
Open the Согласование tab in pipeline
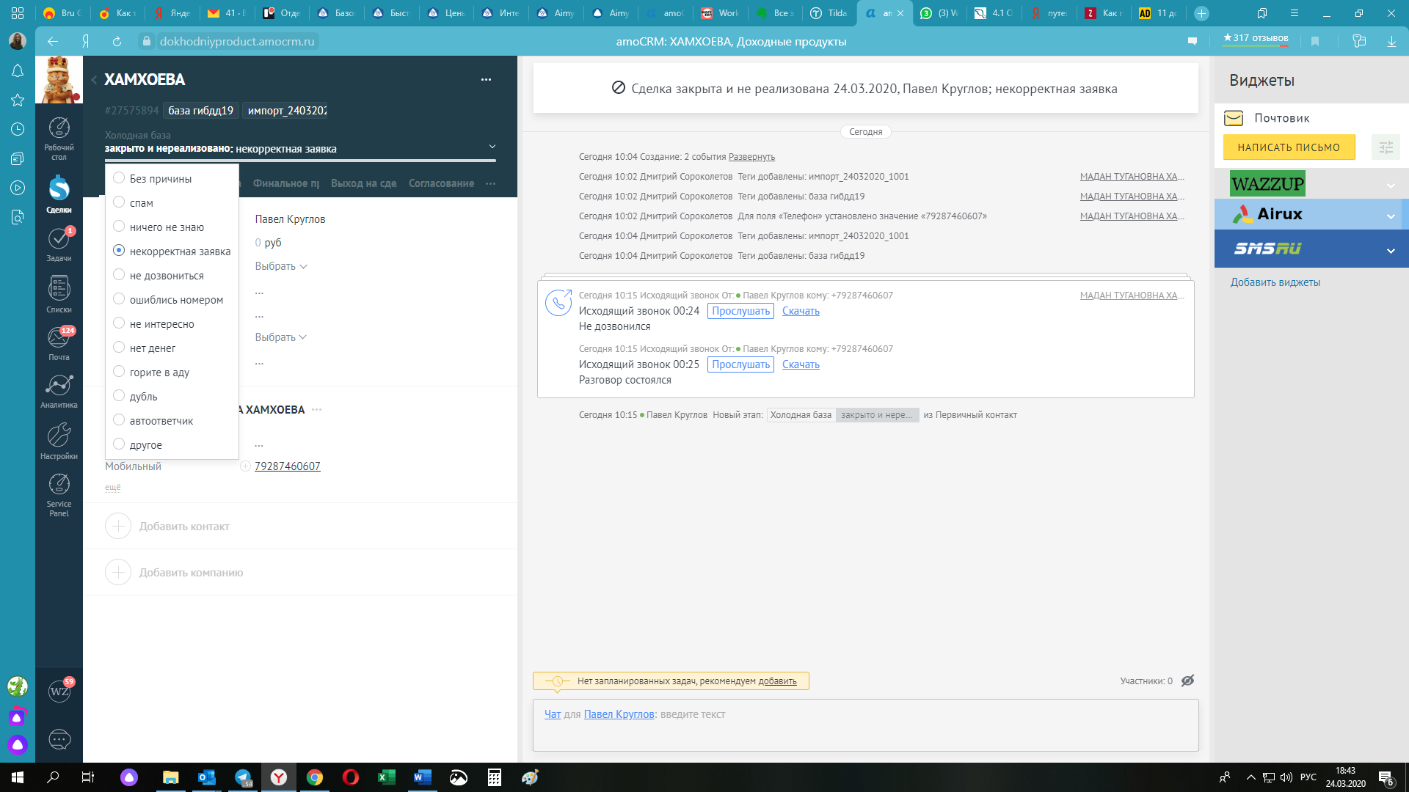pos(440,183)
